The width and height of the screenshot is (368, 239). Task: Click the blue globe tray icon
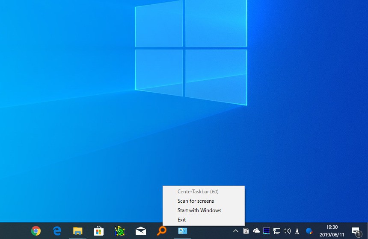[309, 231]
